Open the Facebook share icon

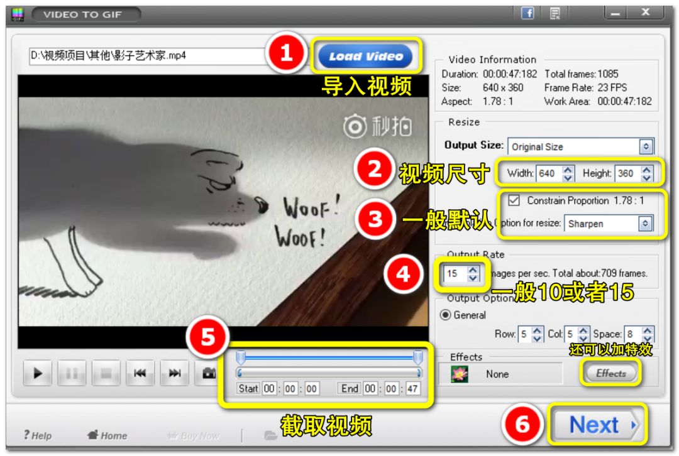527,13
